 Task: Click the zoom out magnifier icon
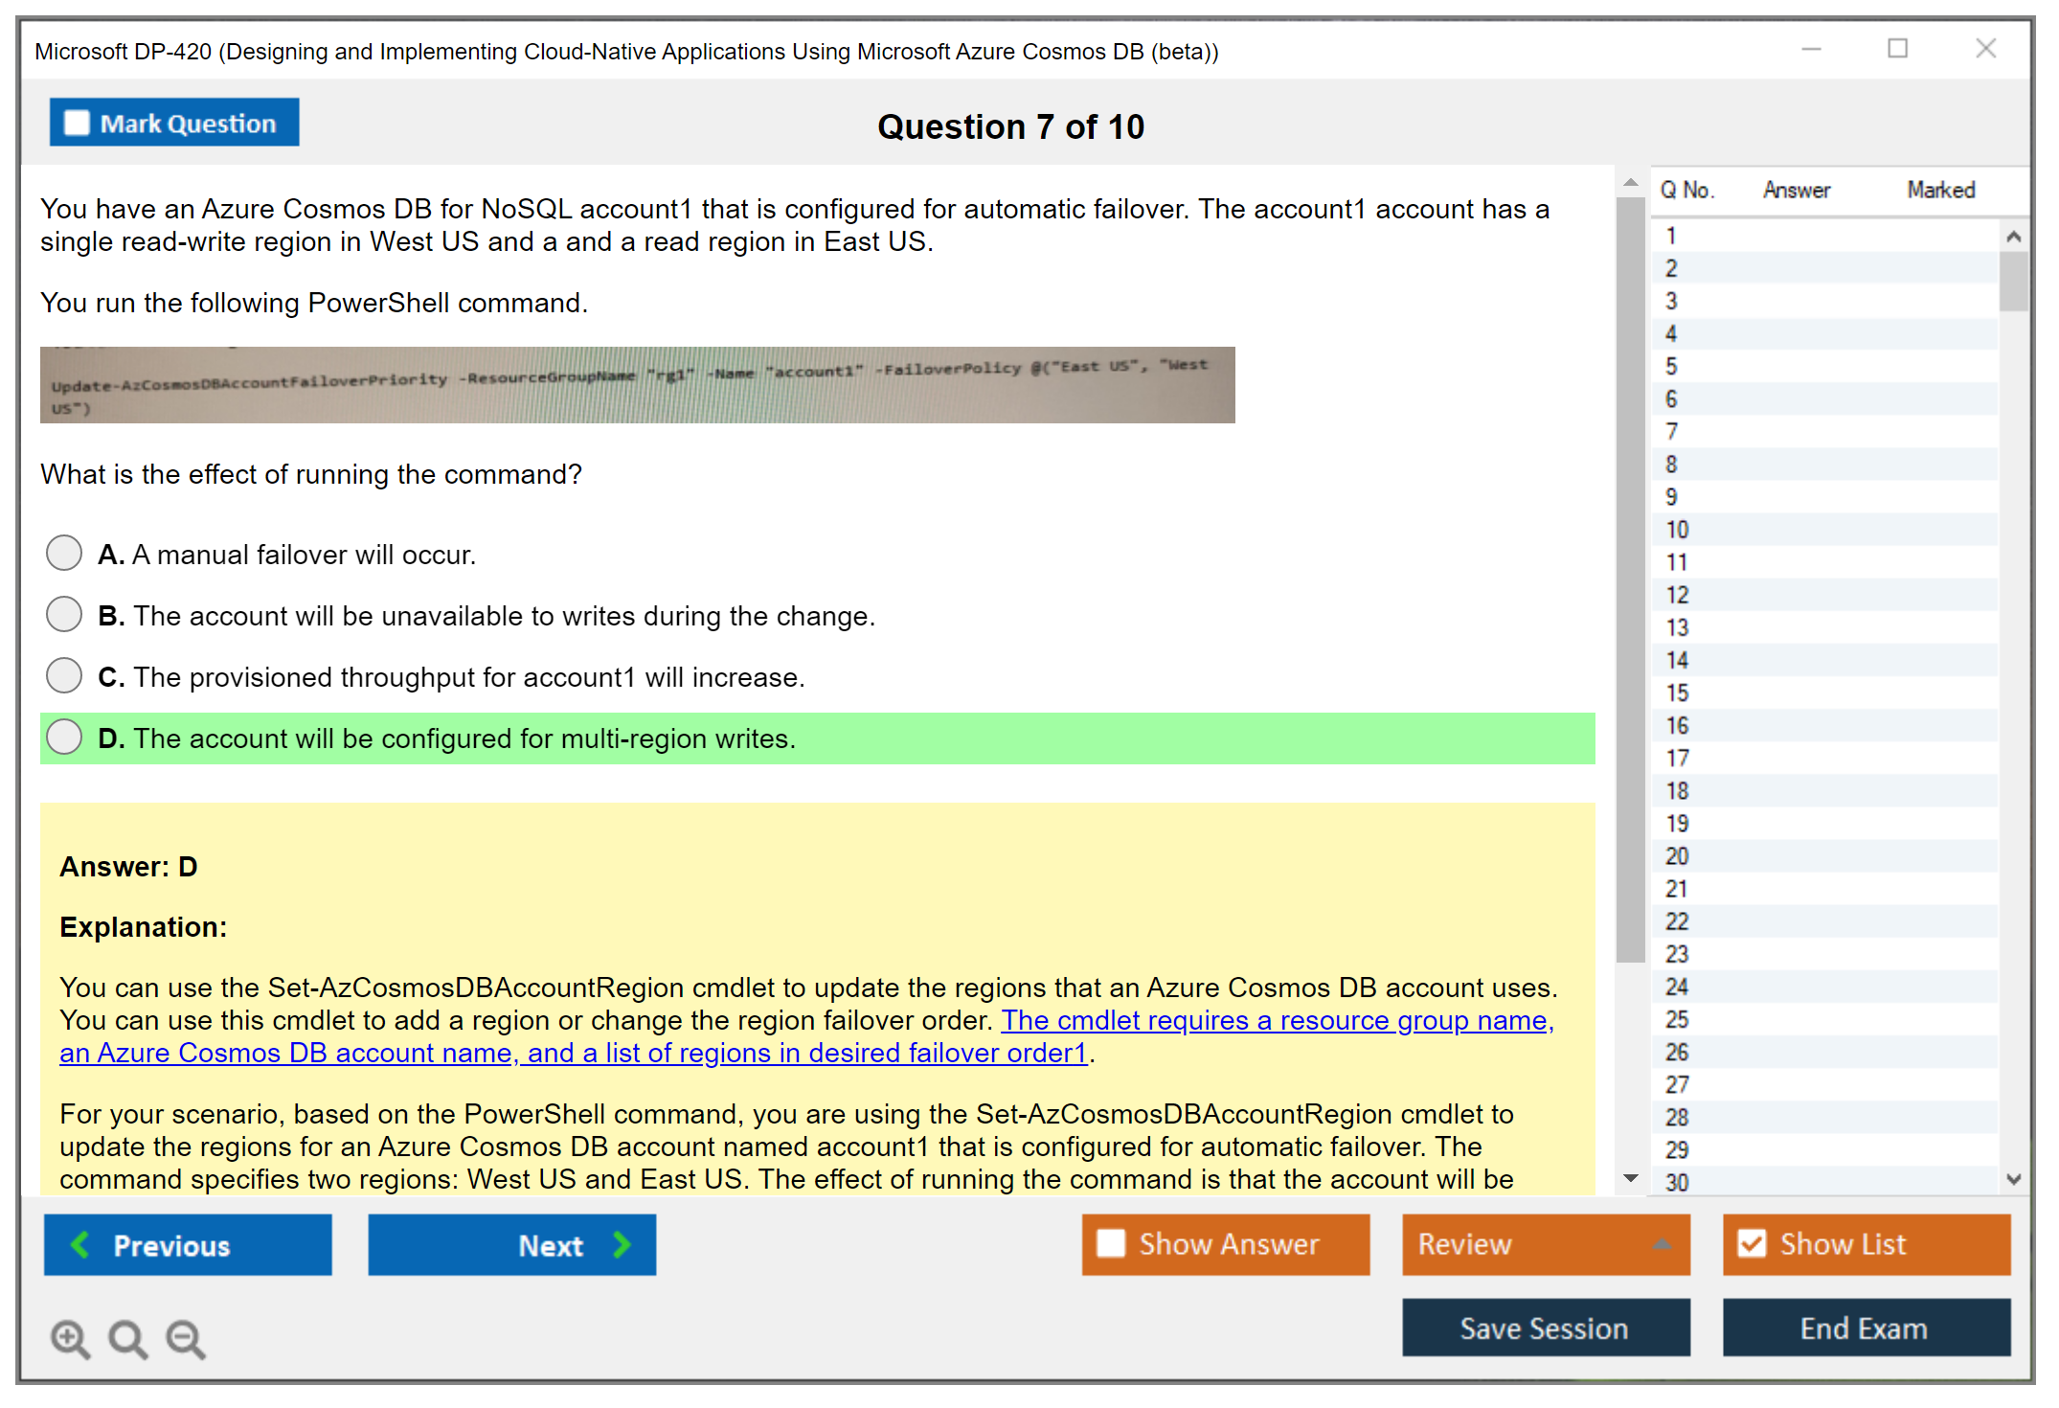[185, 1338]
